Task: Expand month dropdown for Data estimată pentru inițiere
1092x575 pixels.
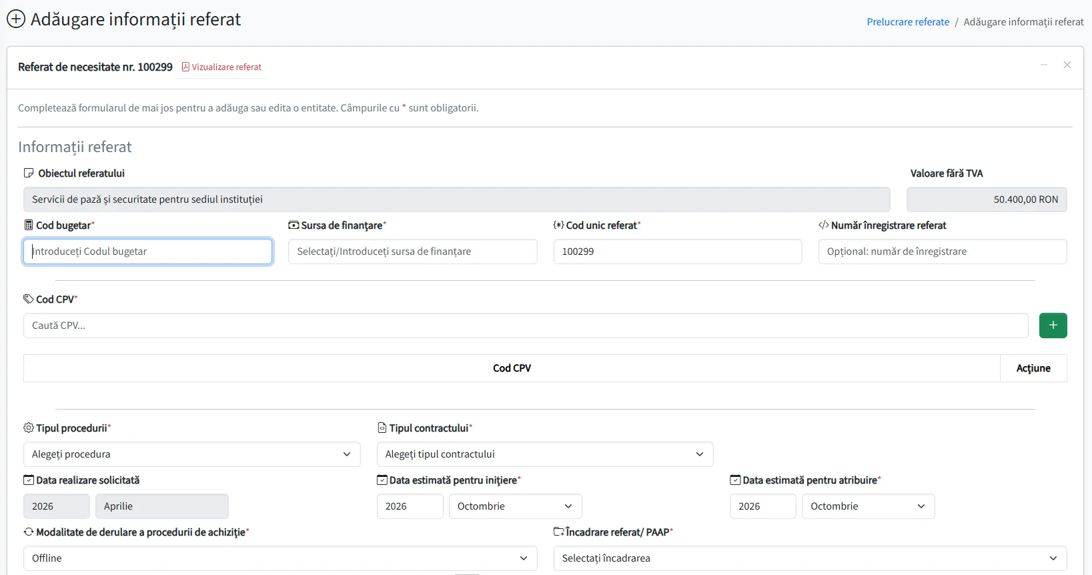Action: pyautogui.click(x=516, y=506)
